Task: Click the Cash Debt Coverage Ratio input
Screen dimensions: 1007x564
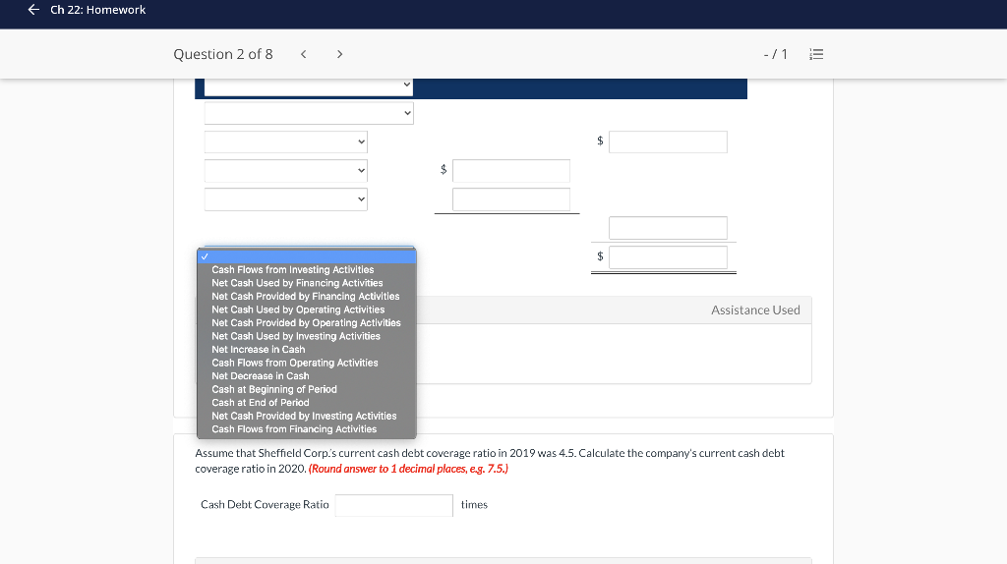Action: 393,505
